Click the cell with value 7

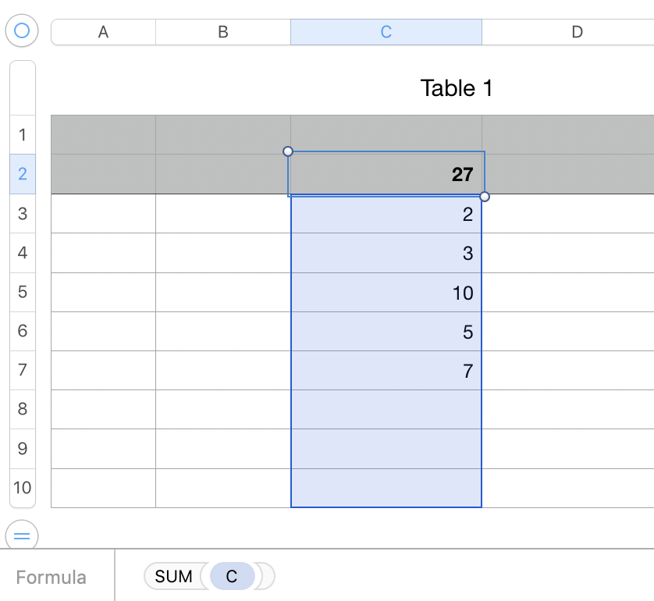click(x=386, y=371)
